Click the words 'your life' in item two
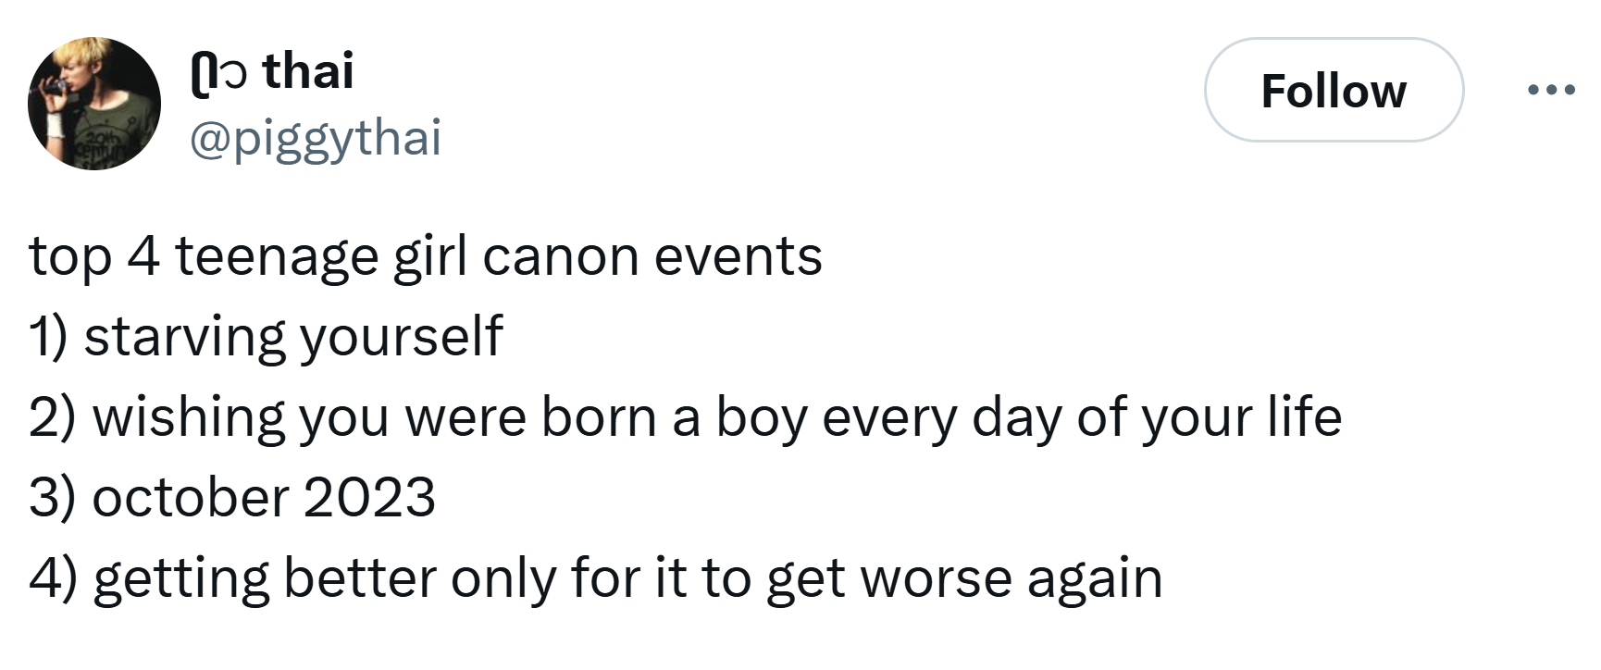Image resolution: width=1601 pixels, height=670 pixels. point(1241,418)
